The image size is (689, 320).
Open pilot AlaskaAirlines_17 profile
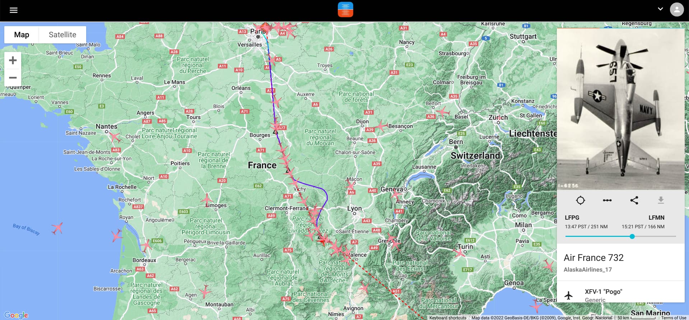point(588,269)
